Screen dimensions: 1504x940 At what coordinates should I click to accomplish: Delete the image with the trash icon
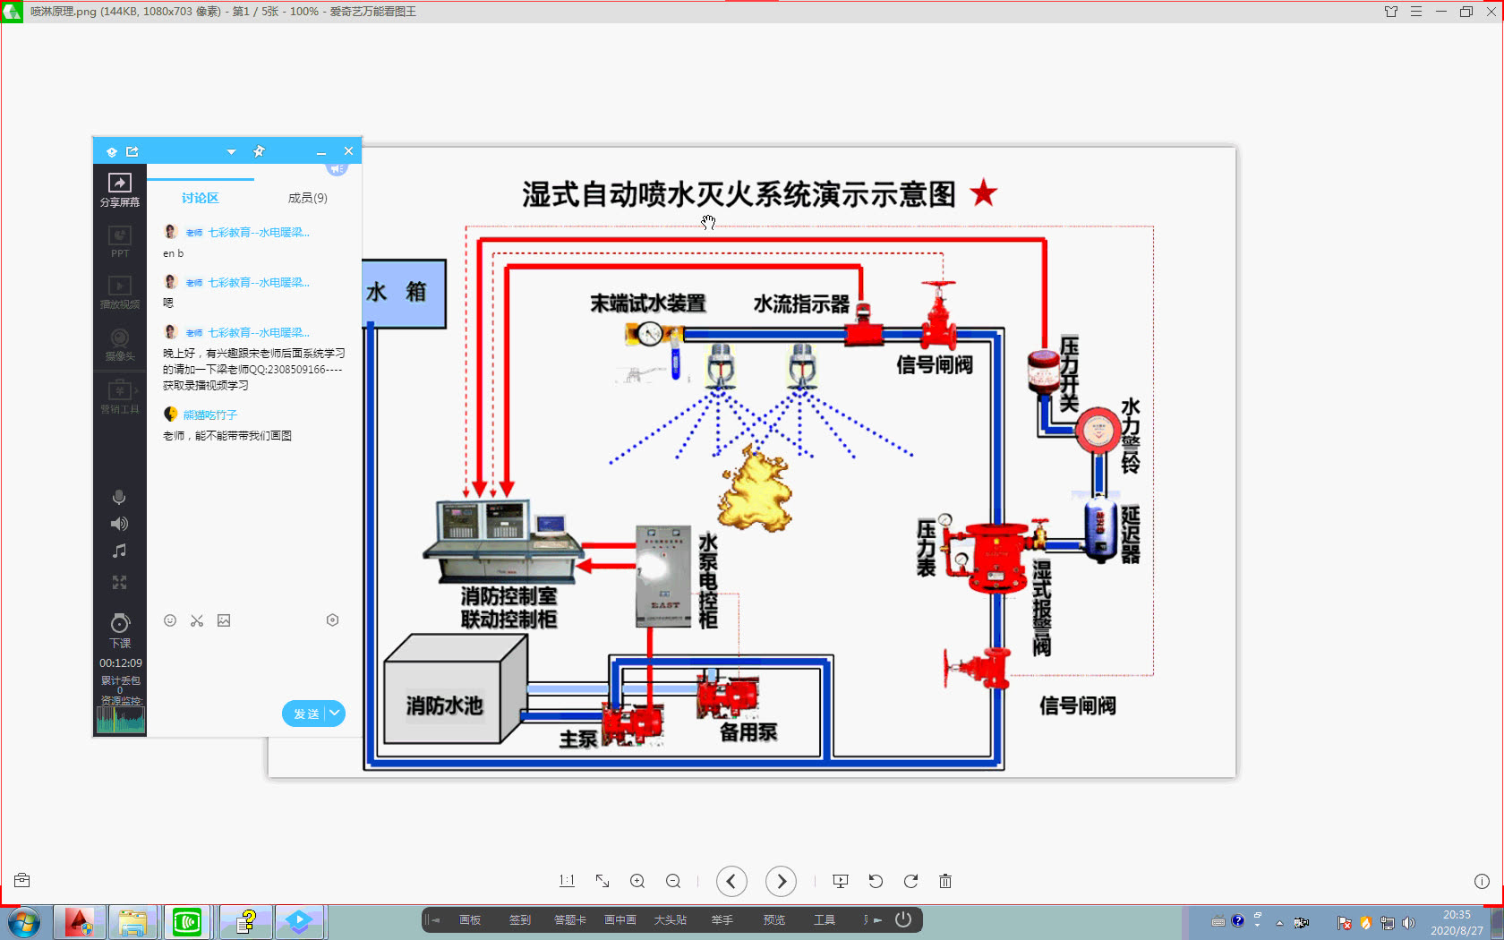(x=945, y=881)
